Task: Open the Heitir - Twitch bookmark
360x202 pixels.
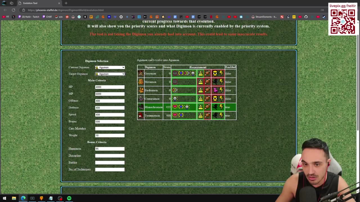Action: tap(29, 17)
